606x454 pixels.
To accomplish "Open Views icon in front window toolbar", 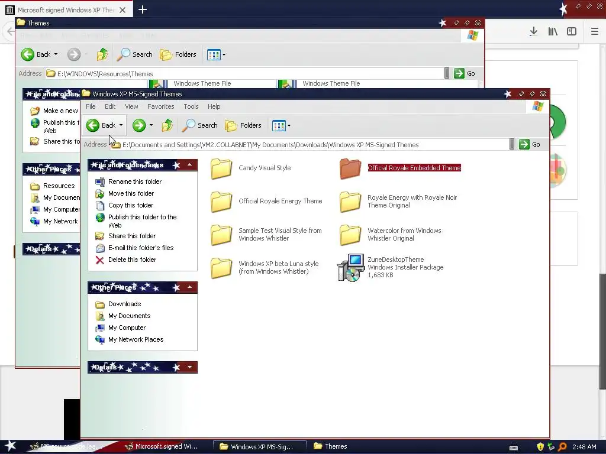I will [x=279, y=125].
